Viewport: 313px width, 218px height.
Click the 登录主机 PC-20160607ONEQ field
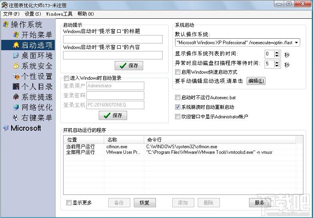(115, 105)
